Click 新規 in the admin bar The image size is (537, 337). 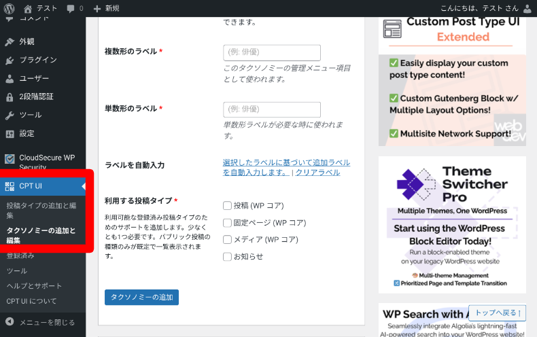click(112, 9)
